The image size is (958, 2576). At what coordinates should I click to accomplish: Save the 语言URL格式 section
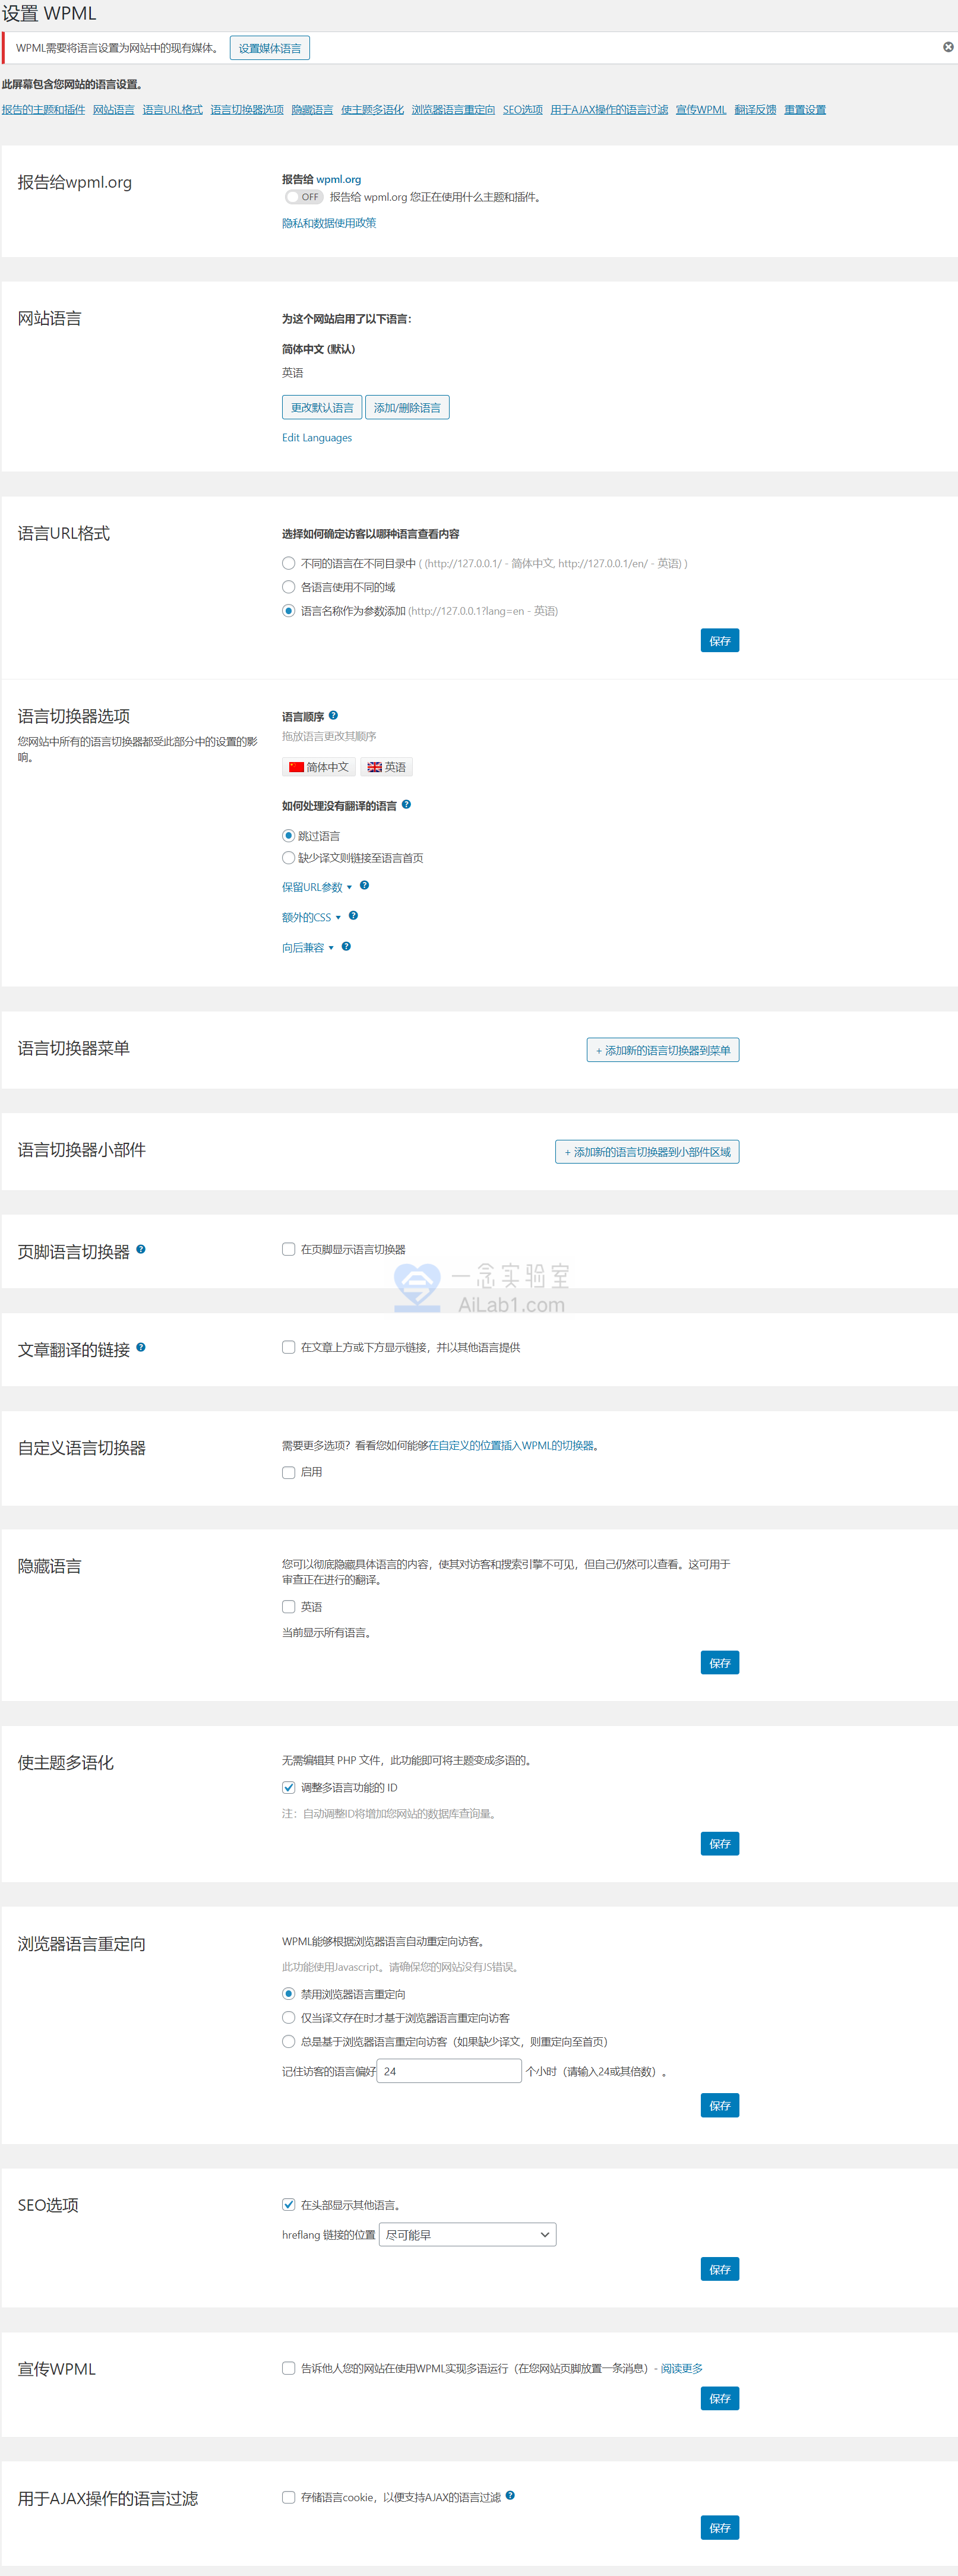(720, 640)
